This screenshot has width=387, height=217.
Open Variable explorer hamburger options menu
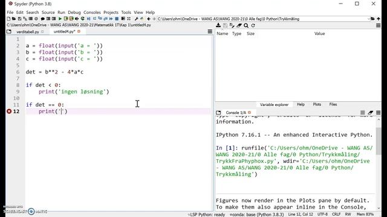click(378, 25)
